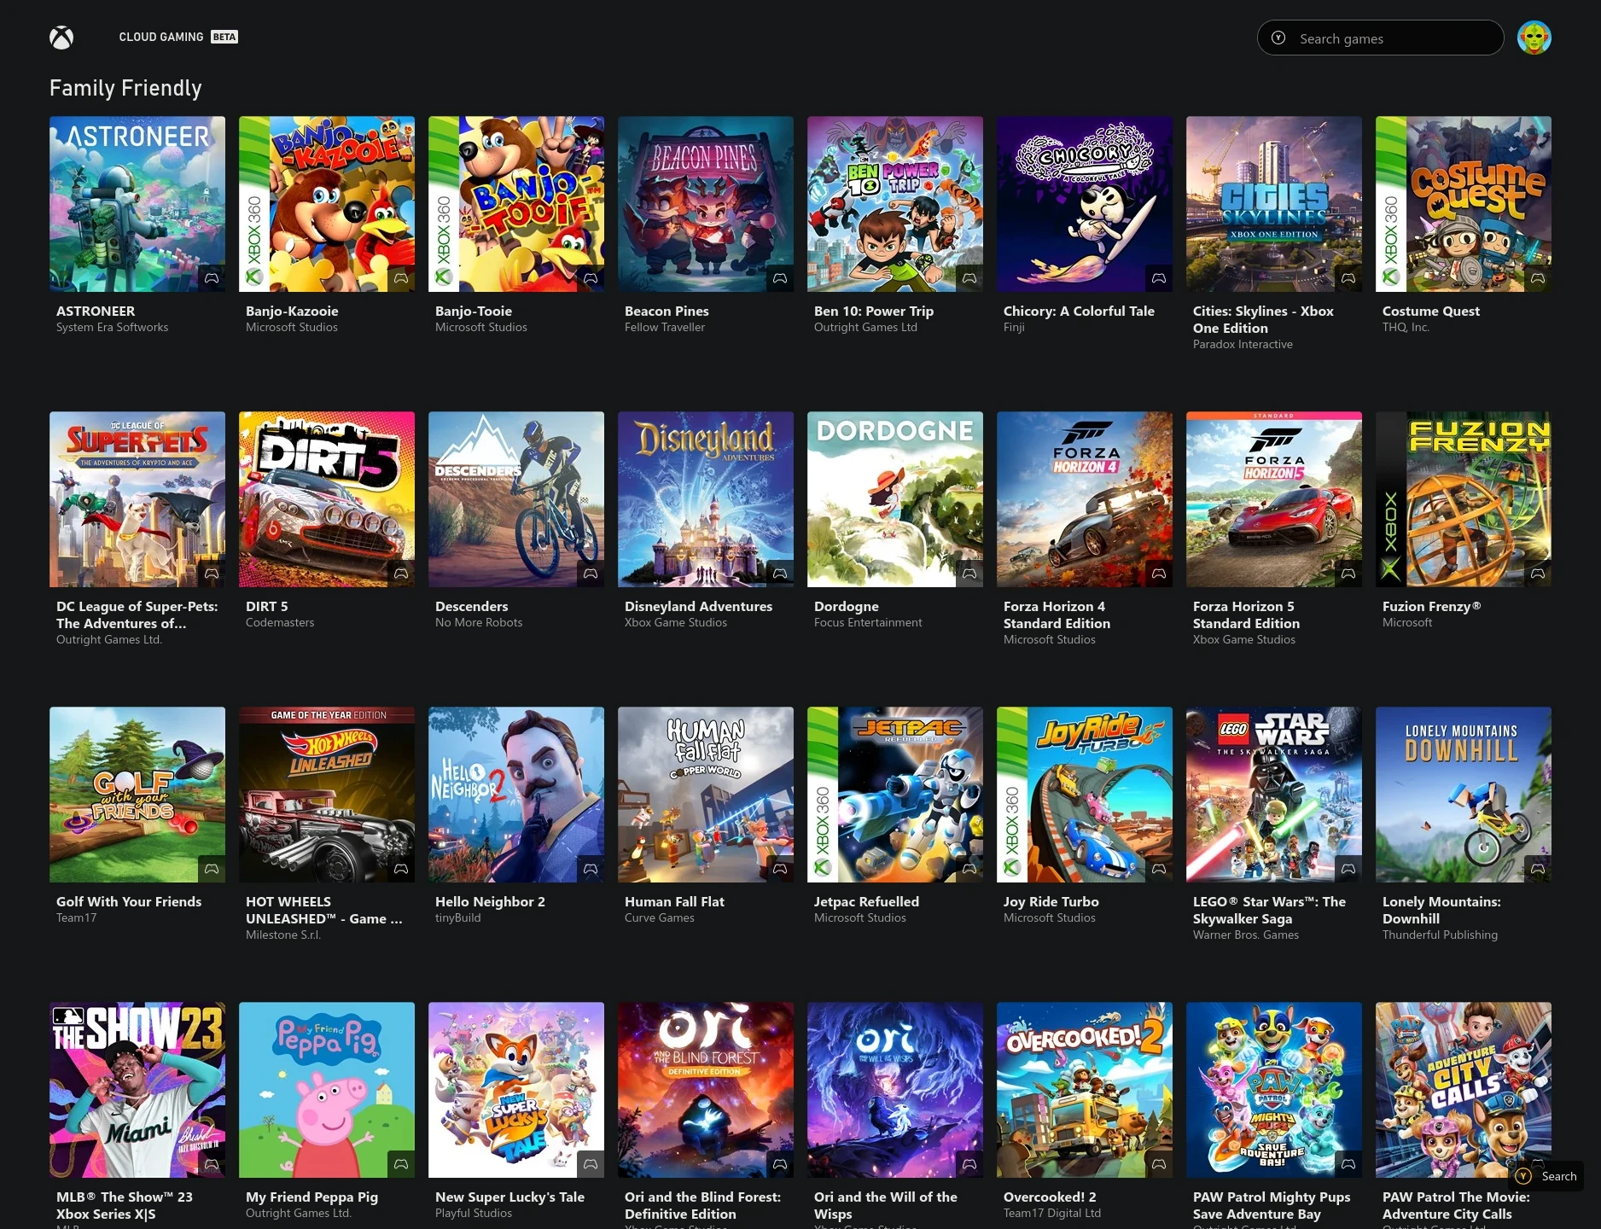Image resolution: width=1601 pixels, height=1229 pixels.
Task: Click the controller icon on Costume Quest cover
Action: pos(1538,278)
